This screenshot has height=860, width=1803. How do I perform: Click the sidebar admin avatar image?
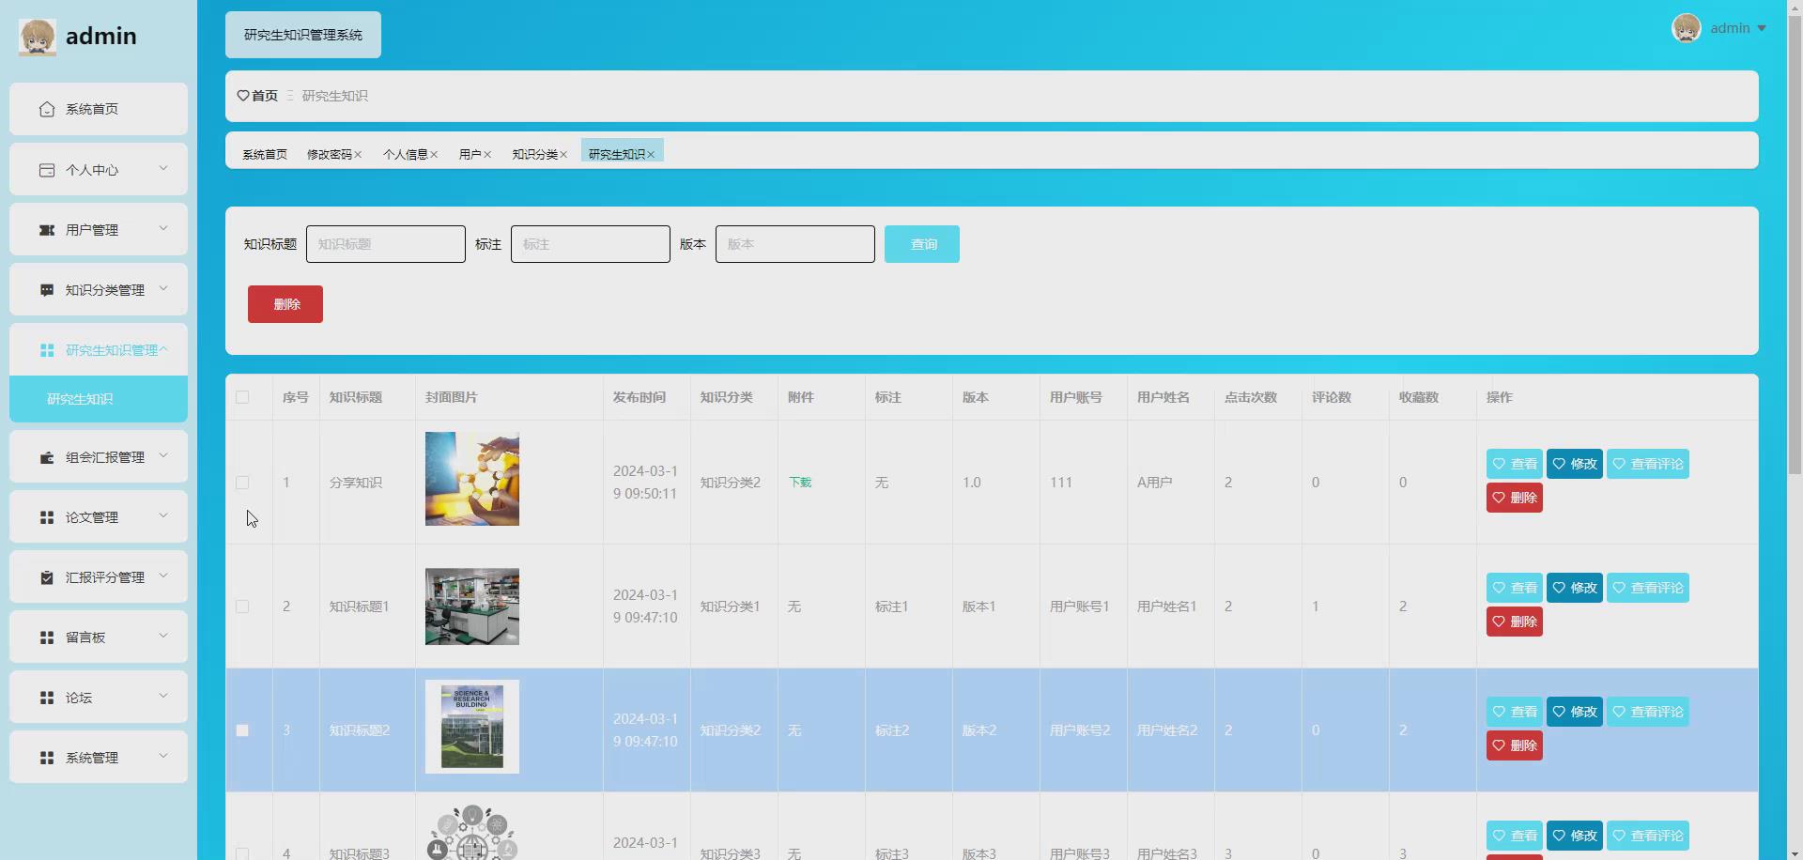38,37
